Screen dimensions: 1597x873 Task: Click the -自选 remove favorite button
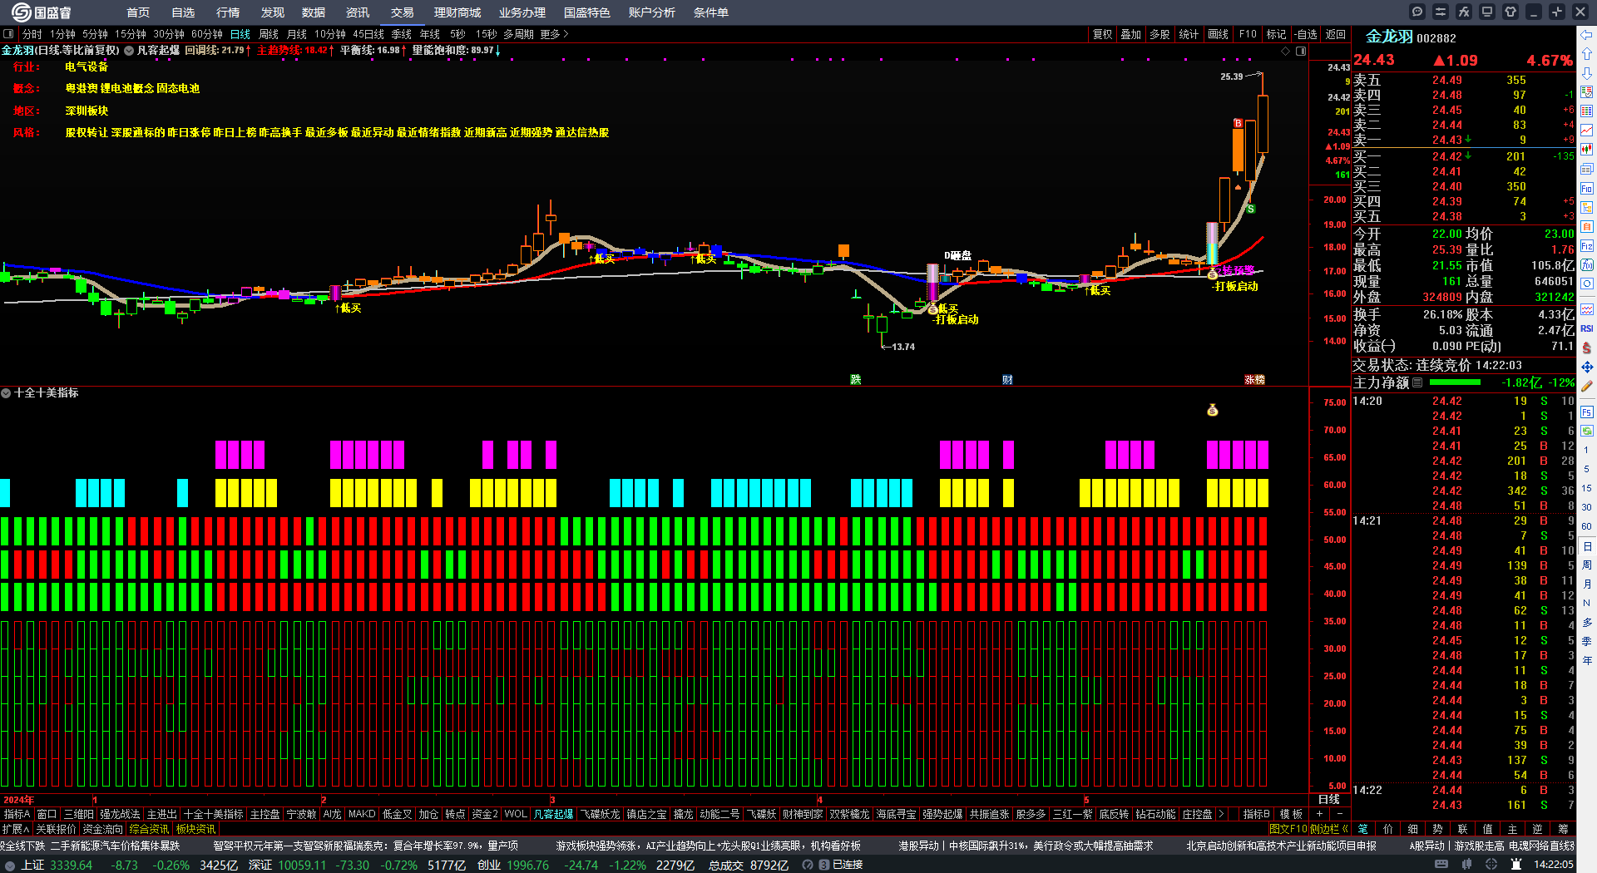1306,34
